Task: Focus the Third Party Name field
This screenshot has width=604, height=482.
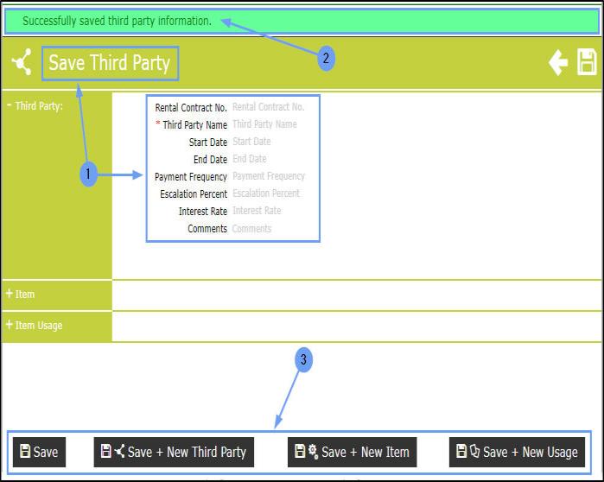Action: pos(265,124)
